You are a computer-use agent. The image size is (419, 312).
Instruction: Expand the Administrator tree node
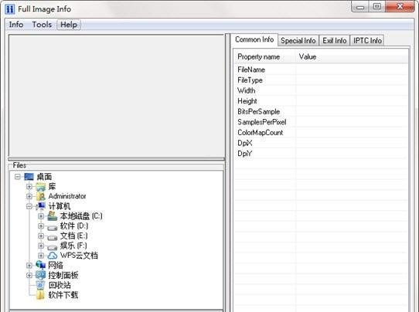29,196
